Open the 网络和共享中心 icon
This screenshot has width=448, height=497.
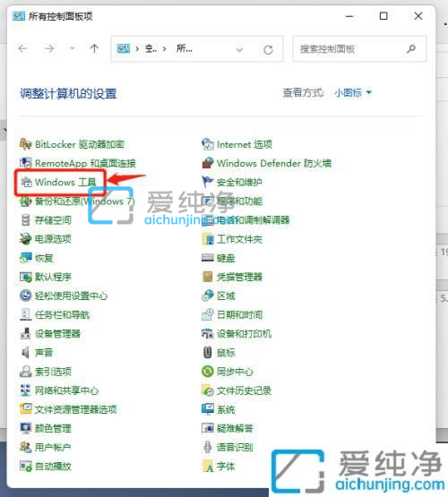(26, 390)
